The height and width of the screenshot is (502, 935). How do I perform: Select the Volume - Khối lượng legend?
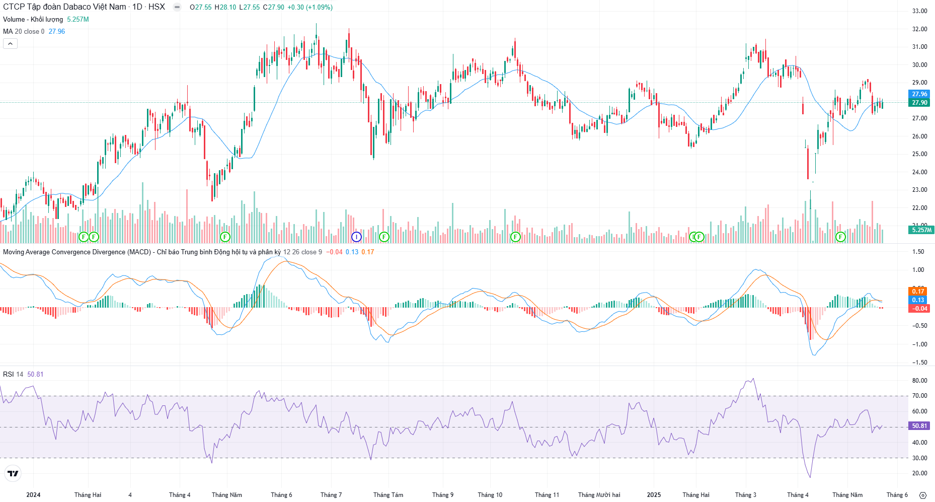(33, 19)
